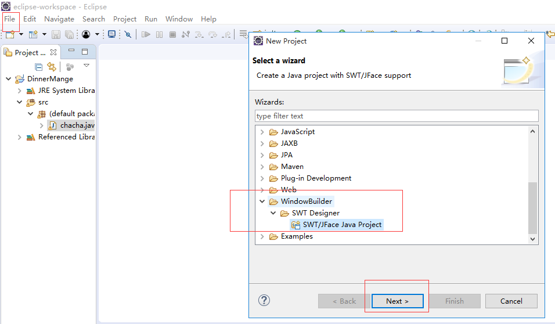Open the Run menu
555x324 pixels.
[151, 19]
